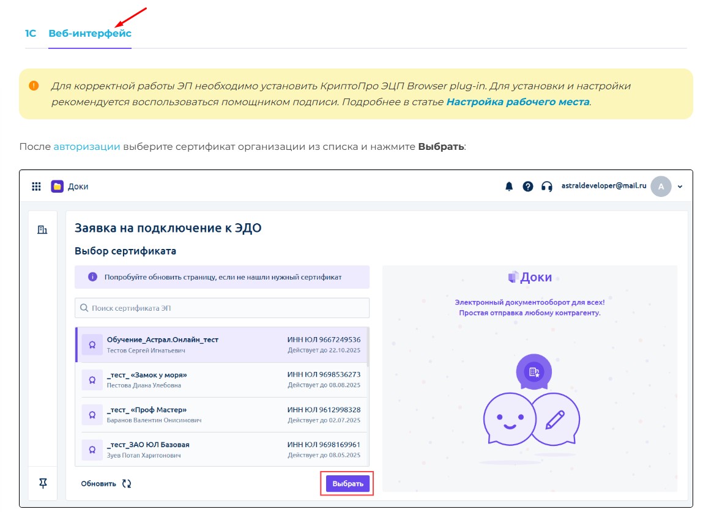Open the Веб-интерфейс tab

tap(90, 33)
